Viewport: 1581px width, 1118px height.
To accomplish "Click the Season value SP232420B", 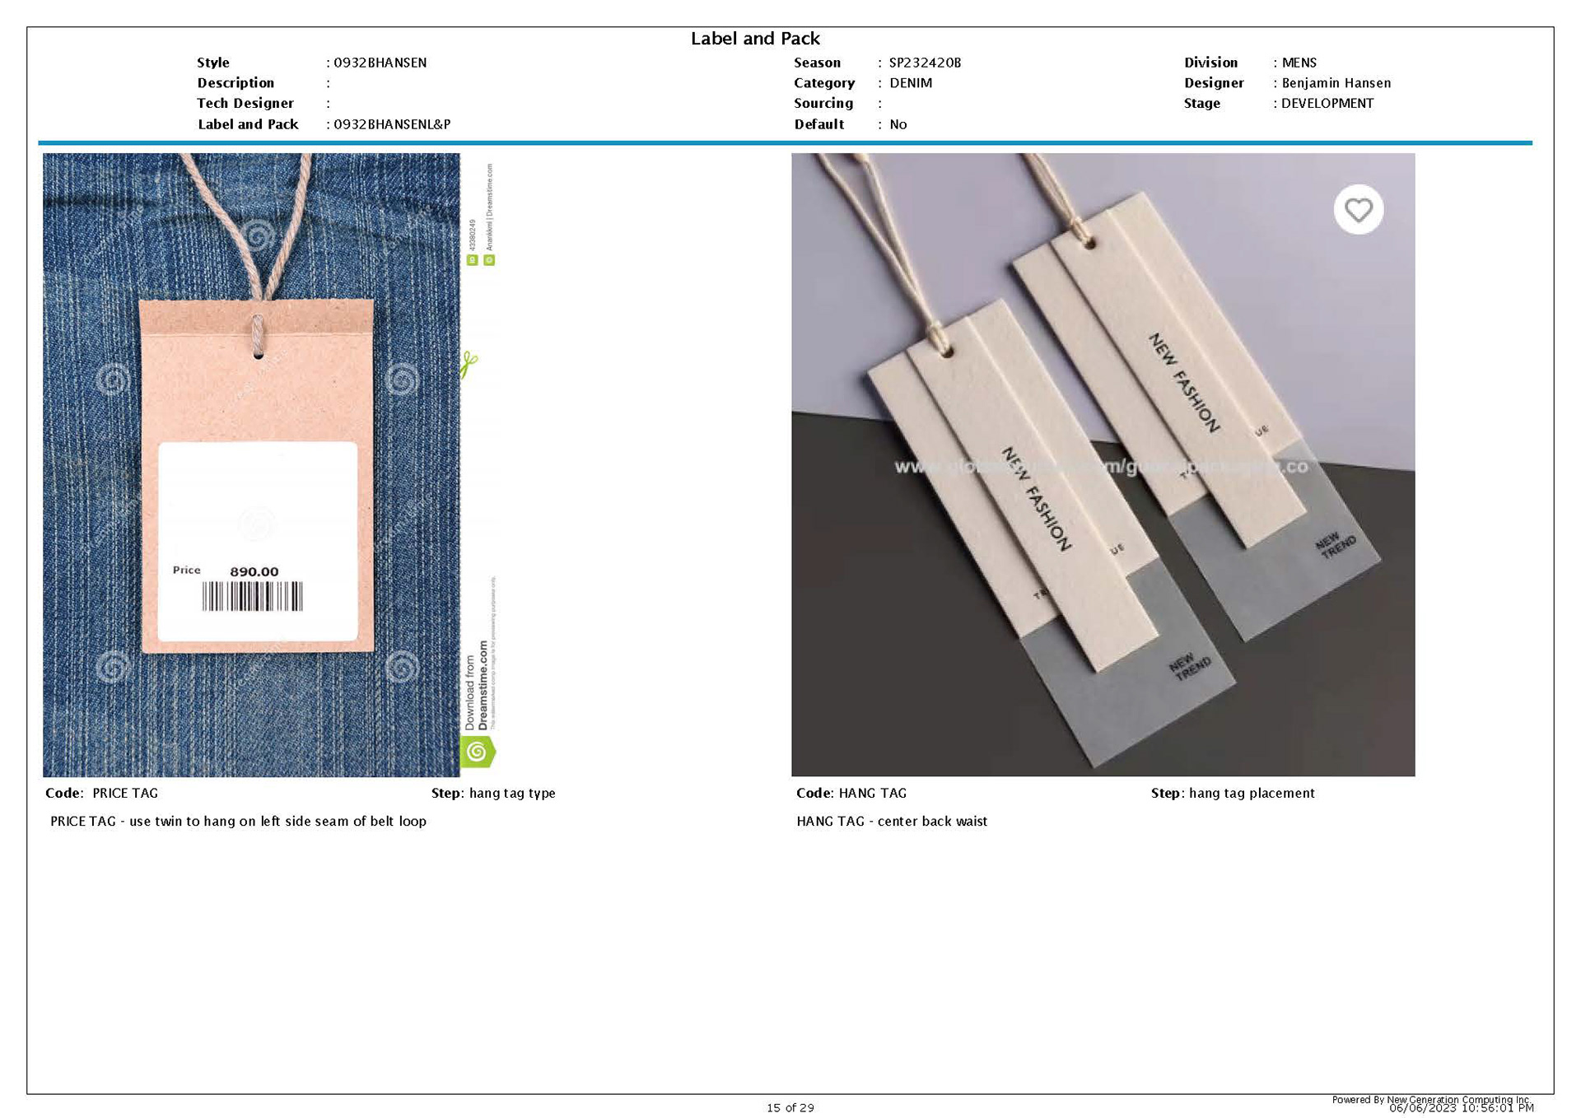I will (x=925, y=63).
